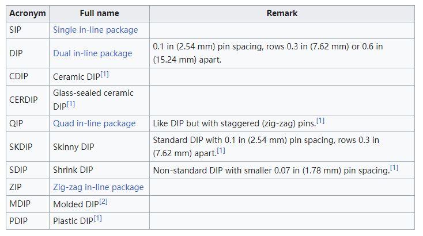This screenshot has height=236, width=423.
Task: Click the Full name column header
Action: click(99, 13)
